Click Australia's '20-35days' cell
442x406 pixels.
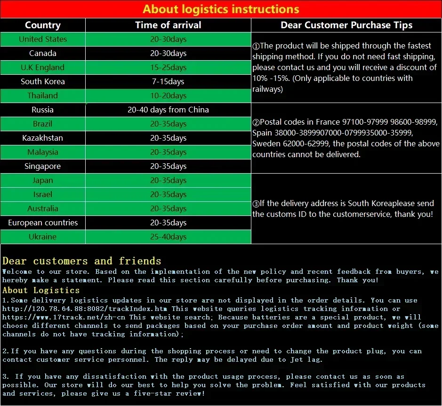(169, 208)
